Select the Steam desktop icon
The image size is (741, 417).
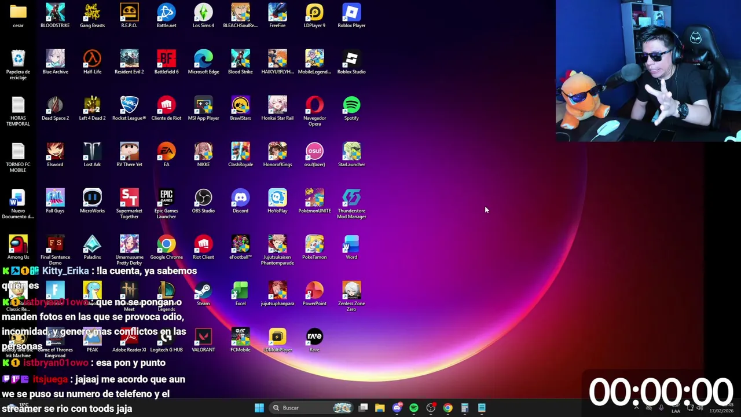point(203,294)
